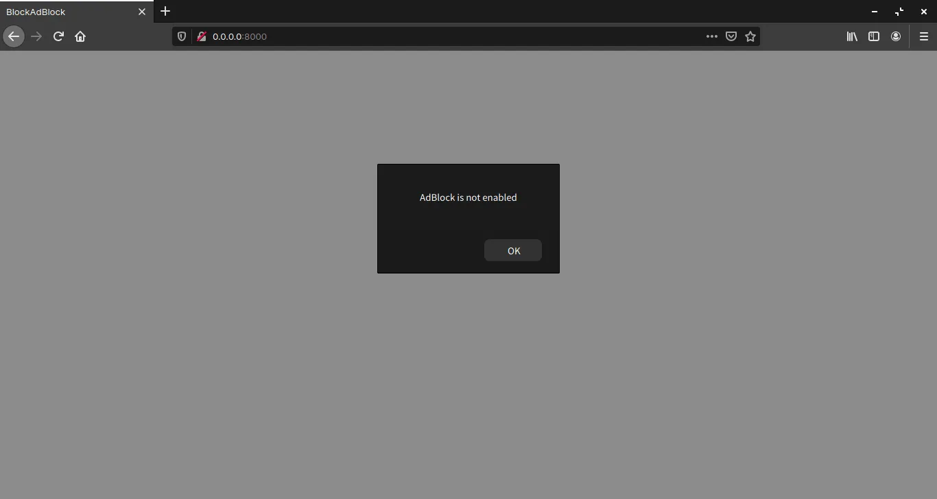Open the tracking protection shield icon
937x499 pixels.
point(182,36)
